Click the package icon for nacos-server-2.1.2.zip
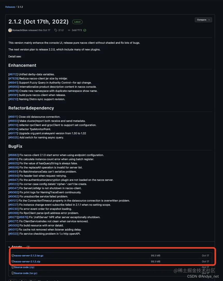The height and width of the screenshot is (281, 223). (13, 262)
